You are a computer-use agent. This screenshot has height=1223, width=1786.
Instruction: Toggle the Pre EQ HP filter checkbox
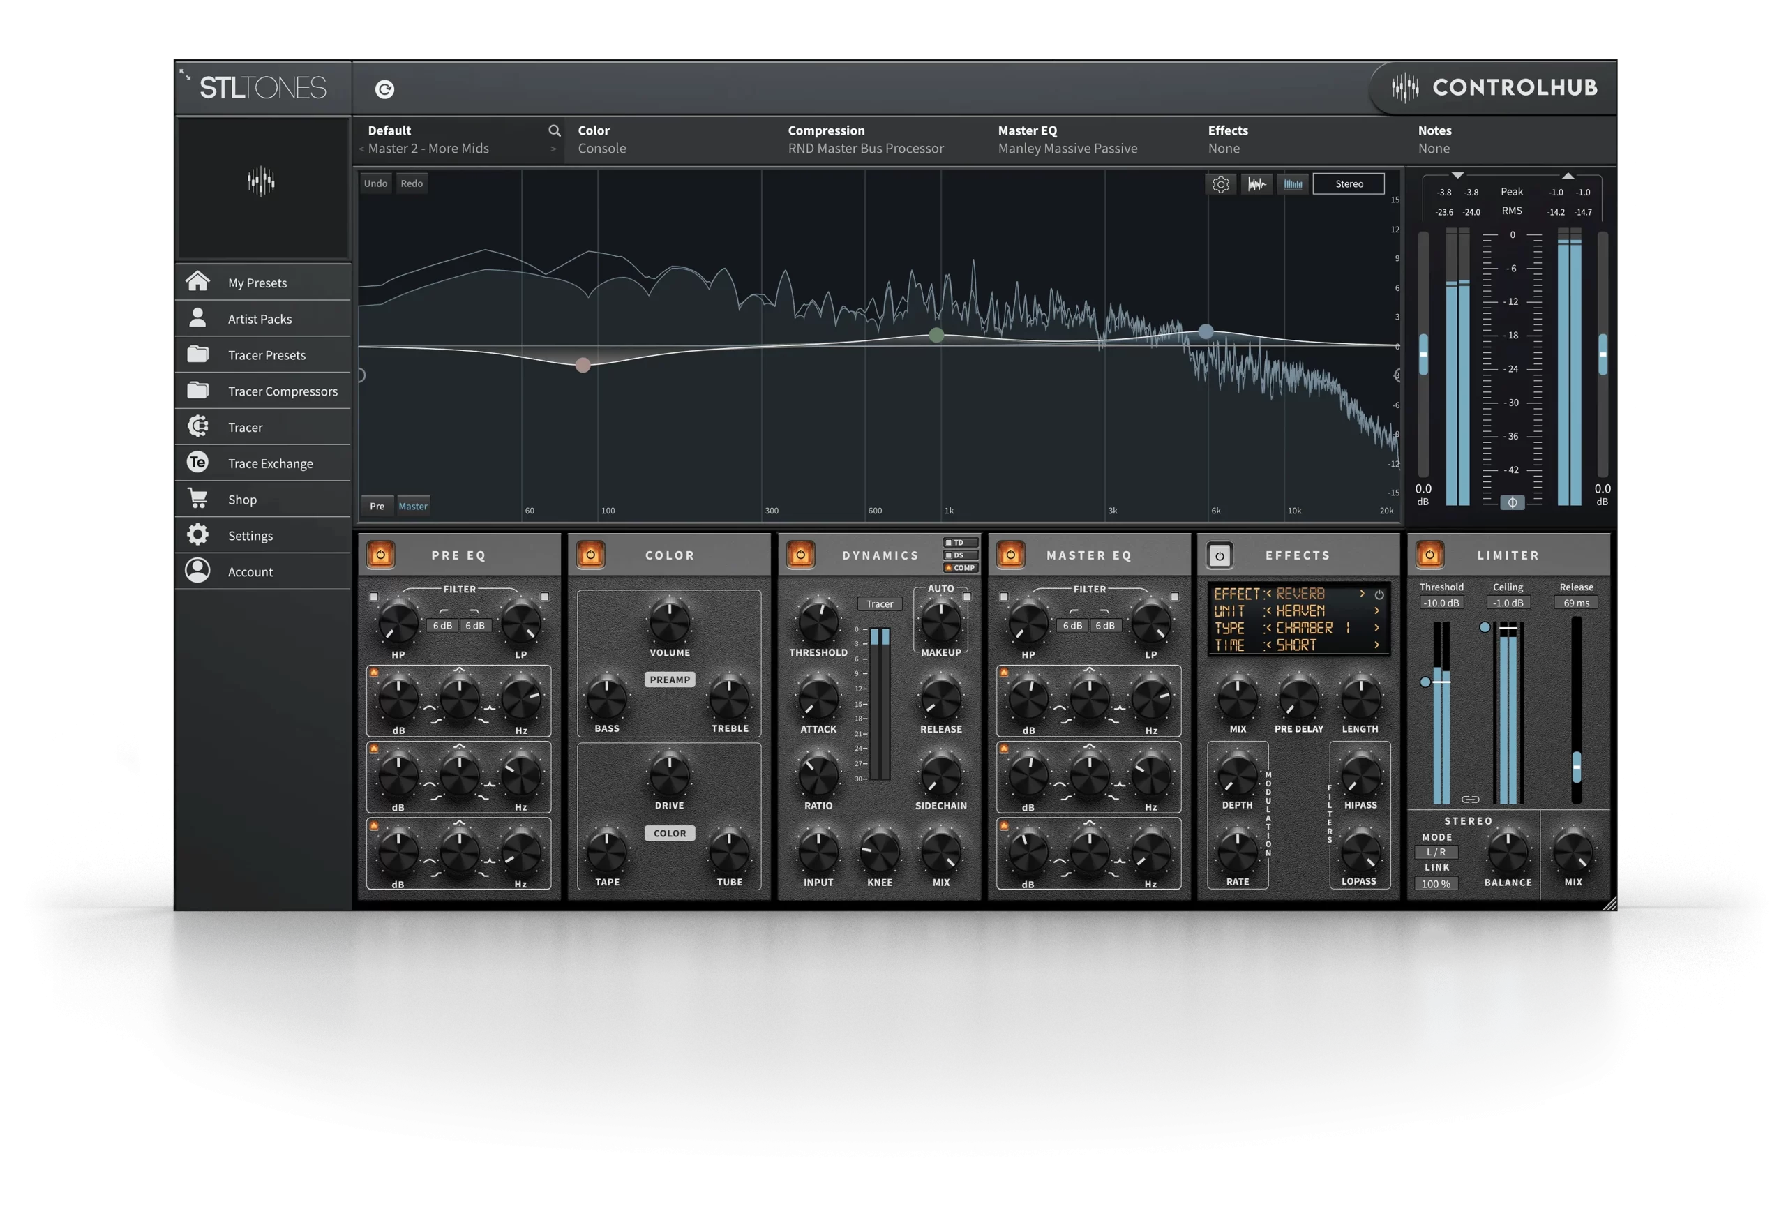[373, 597]
